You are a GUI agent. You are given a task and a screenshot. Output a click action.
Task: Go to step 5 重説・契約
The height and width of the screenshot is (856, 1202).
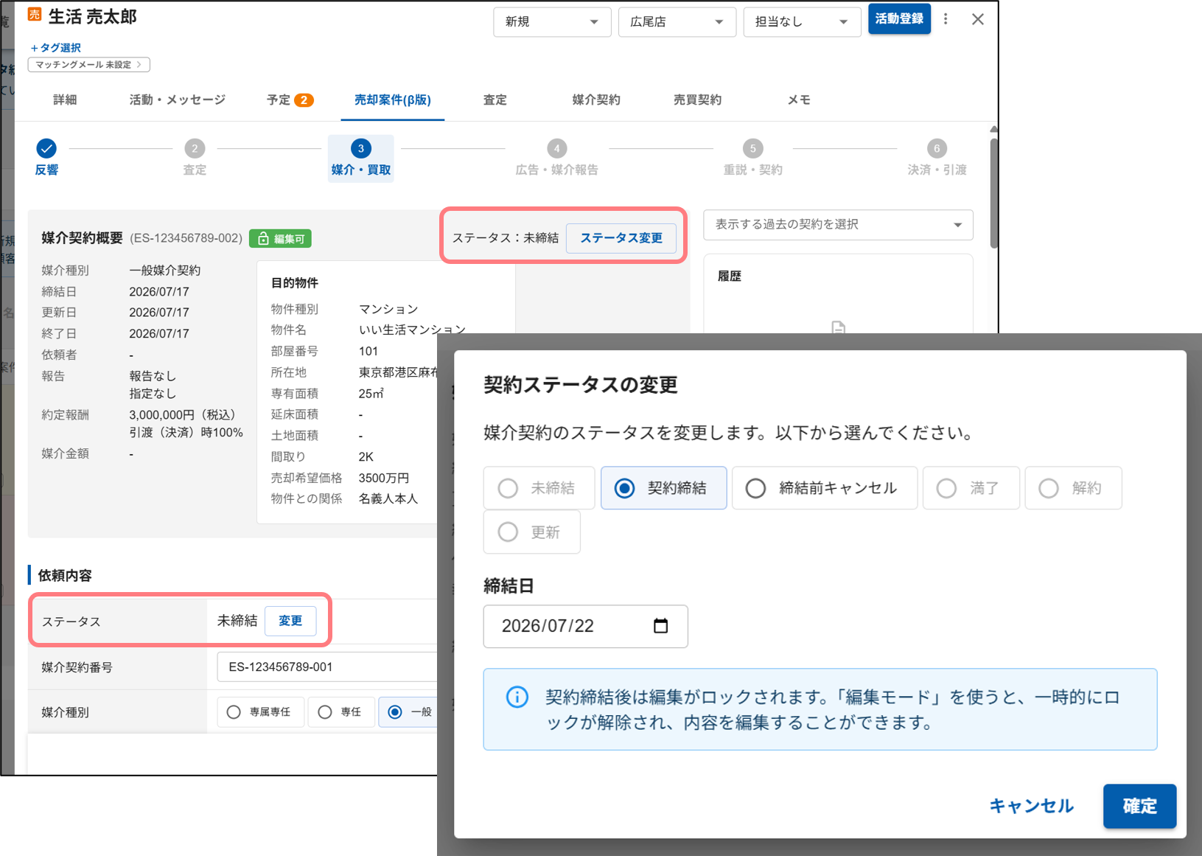752,158
